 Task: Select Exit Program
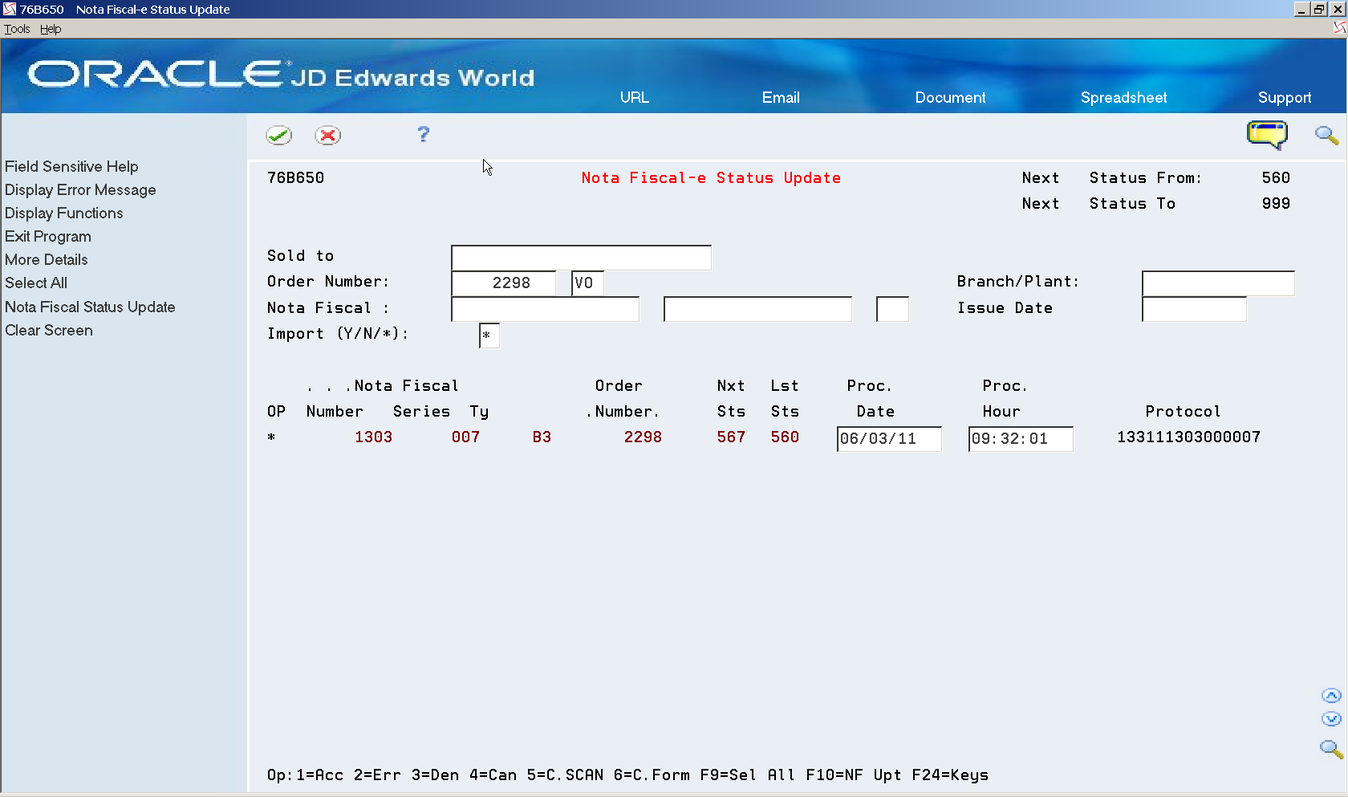pos(48,236)
